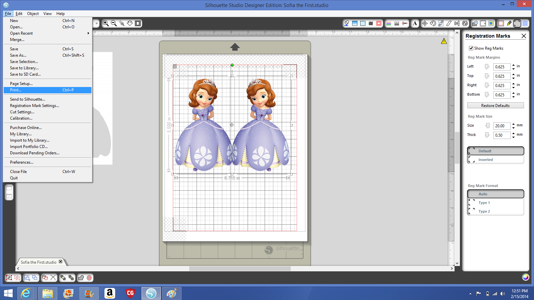
Task: Decrease the Reg Mark Thick value
Action: coord(513,137)
